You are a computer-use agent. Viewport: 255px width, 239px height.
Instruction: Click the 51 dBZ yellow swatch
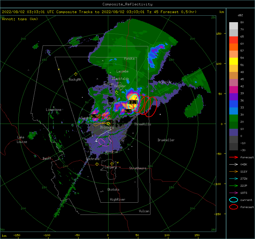click(233, 61)
